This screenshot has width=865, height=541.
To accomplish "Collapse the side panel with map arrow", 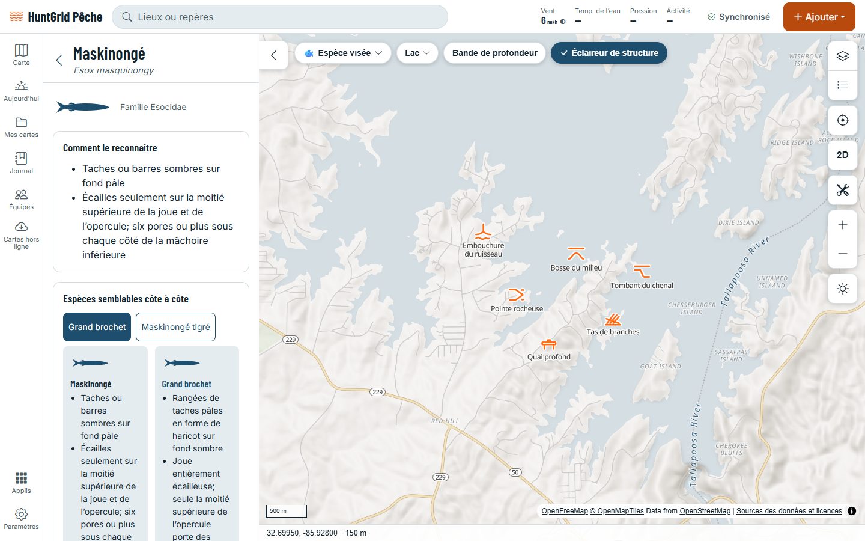I will click(x=274, y=55).
